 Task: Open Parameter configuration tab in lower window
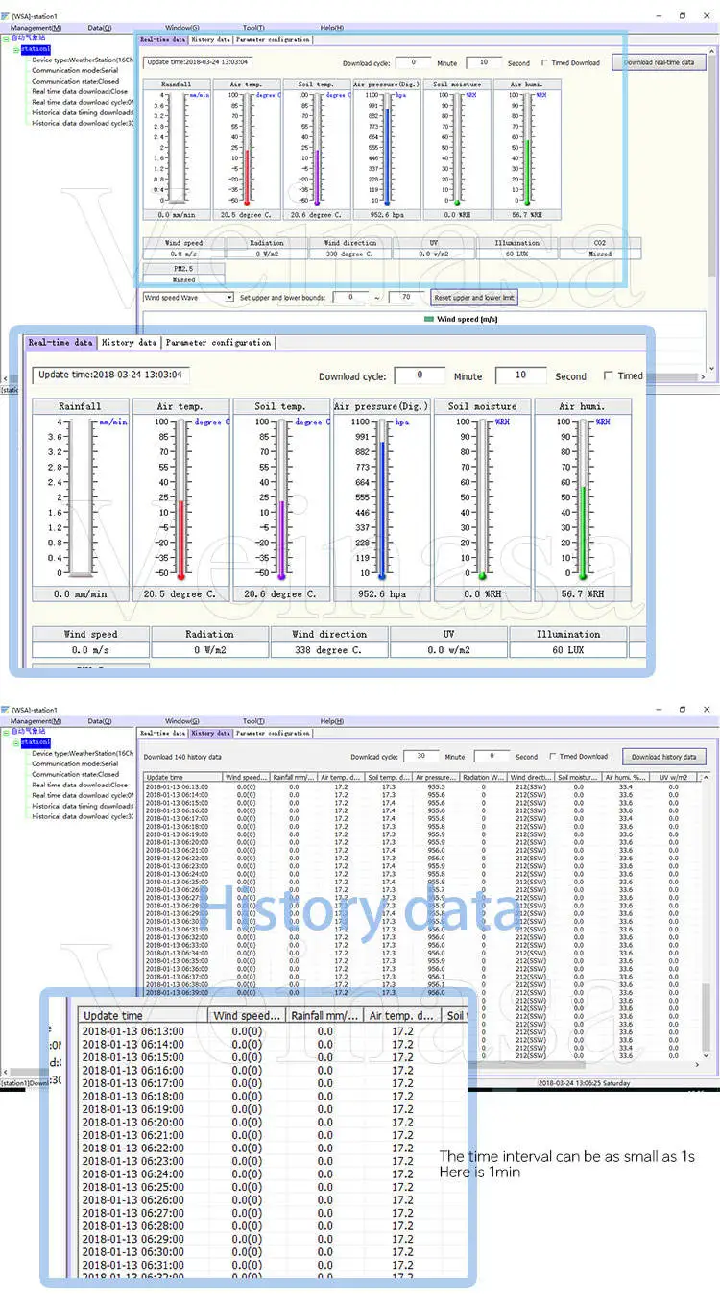[273, 733]
